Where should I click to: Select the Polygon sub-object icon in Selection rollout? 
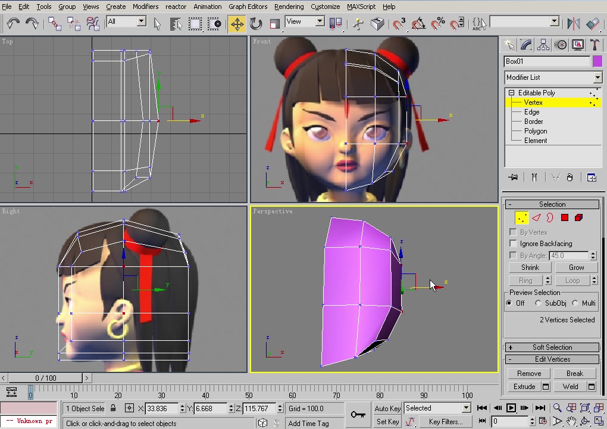pyautogui.click(x=564, y=217)
